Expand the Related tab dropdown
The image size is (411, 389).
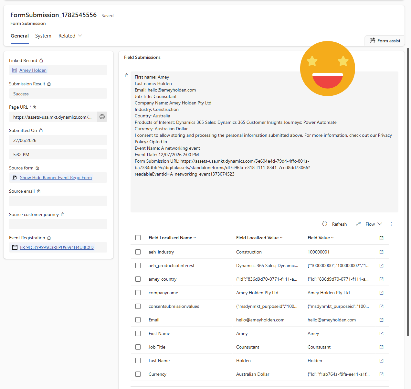coord(70,36)
